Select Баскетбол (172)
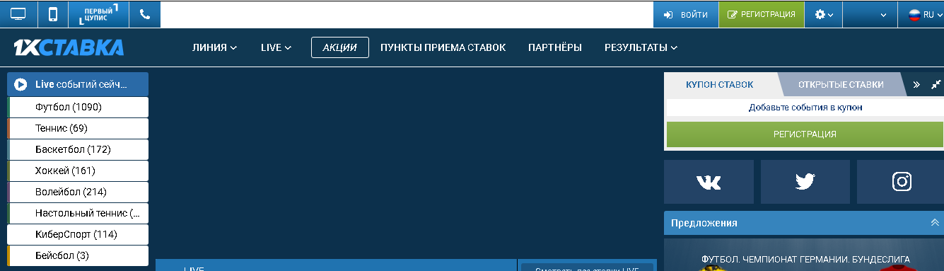 point(78,150)
